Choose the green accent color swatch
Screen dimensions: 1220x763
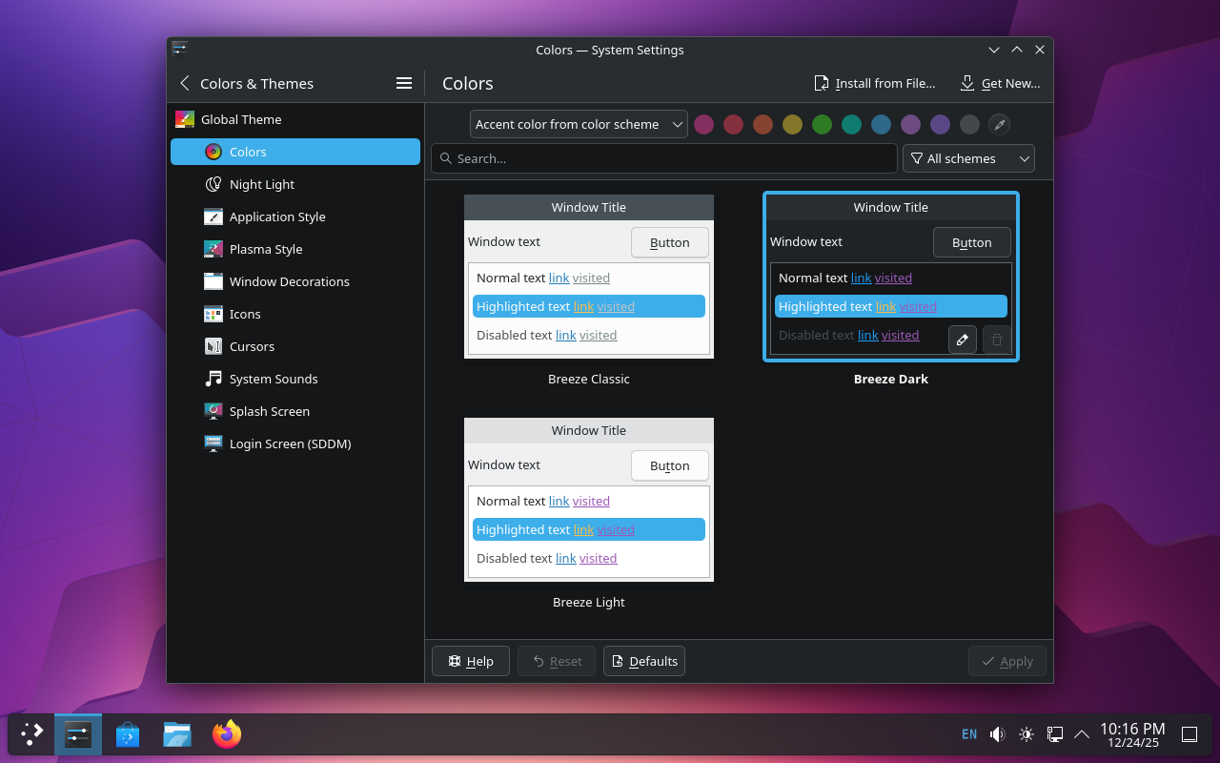822,124
